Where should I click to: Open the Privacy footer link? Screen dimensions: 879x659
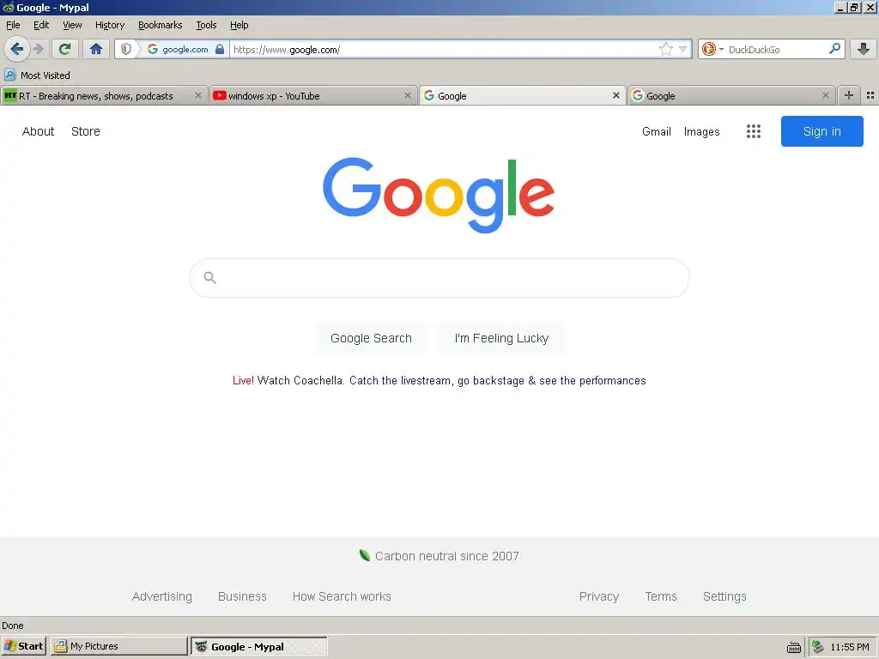pos(599,597)
